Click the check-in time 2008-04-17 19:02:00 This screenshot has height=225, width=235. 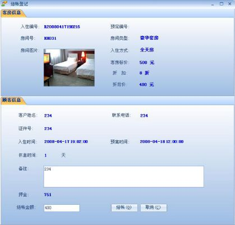point(66,142)
